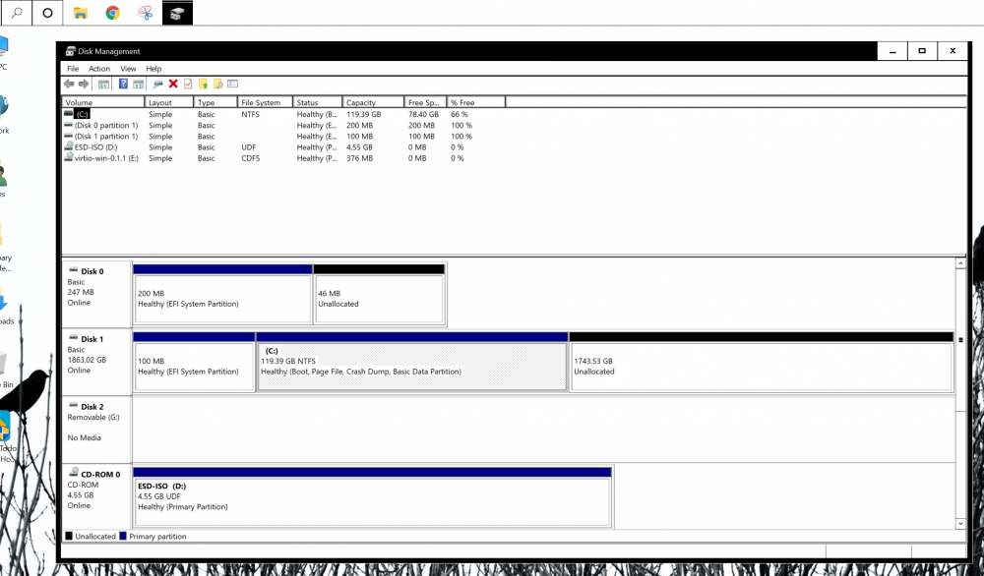This screenshot has width=984, height=576.
Task: Click the list settings icon at toolbar end
Action: click(233, 84)
